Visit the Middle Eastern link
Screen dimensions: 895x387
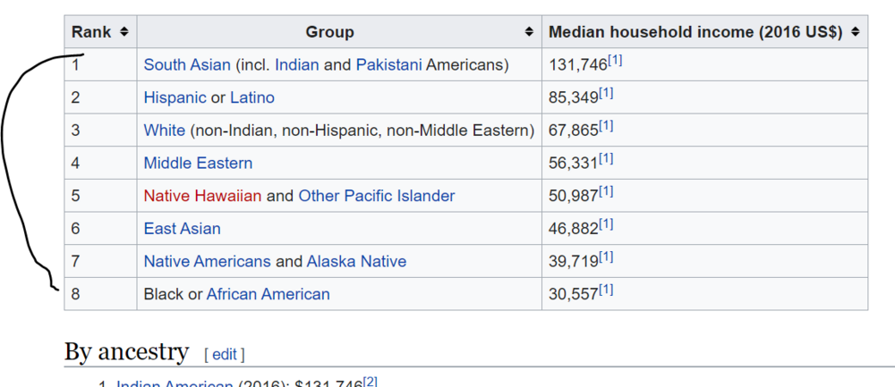tap(198, 164)
